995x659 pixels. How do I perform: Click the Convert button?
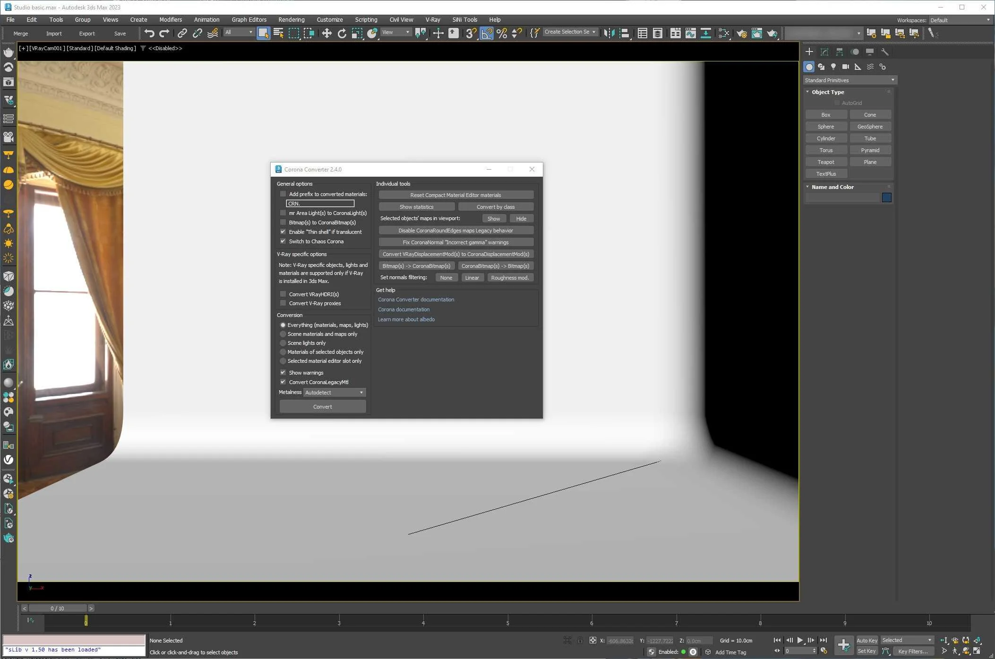tap(323, 407)
